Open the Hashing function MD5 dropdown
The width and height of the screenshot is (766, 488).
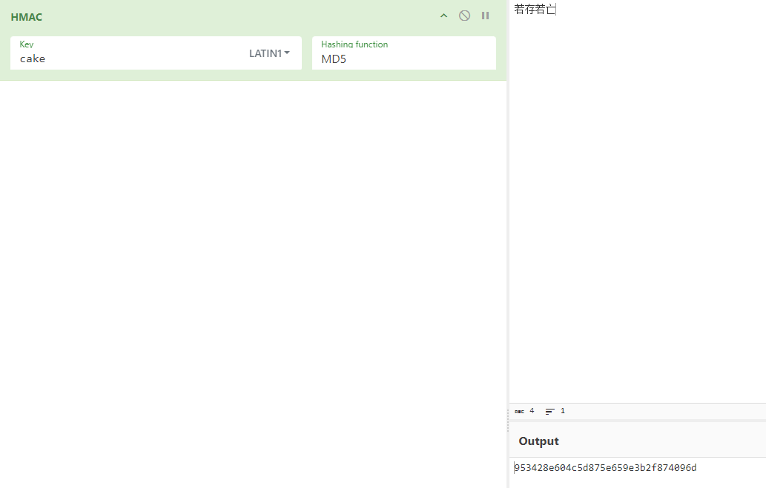(403, 59)
